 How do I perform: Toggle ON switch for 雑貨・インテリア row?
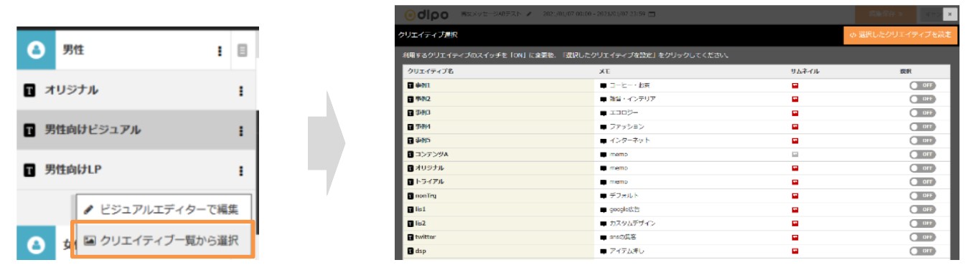[x=922, y=99]
